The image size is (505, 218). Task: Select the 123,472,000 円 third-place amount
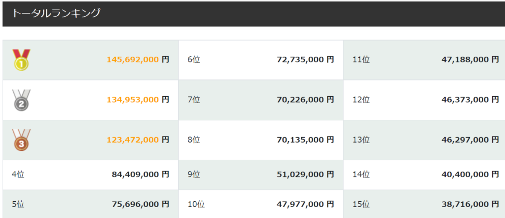pos(138,140)
